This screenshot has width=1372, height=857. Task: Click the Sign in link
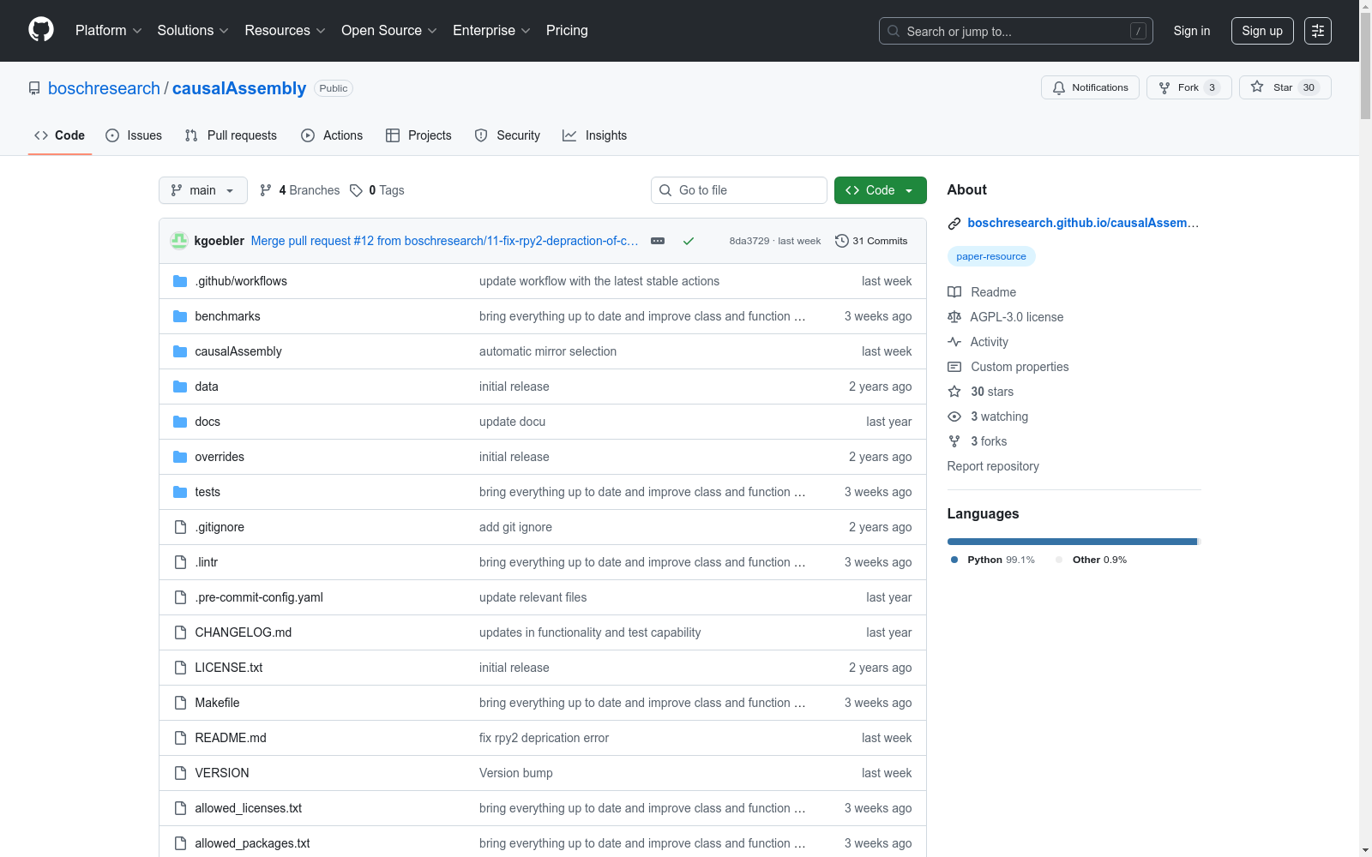(x=1192, y=31)
